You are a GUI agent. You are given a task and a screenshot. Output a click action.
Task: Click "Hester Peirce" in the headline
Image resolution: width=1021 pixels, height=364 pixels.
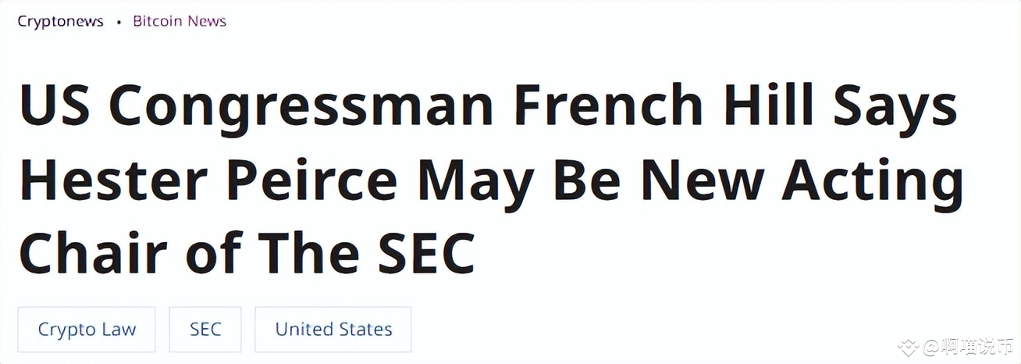point(208,180)
